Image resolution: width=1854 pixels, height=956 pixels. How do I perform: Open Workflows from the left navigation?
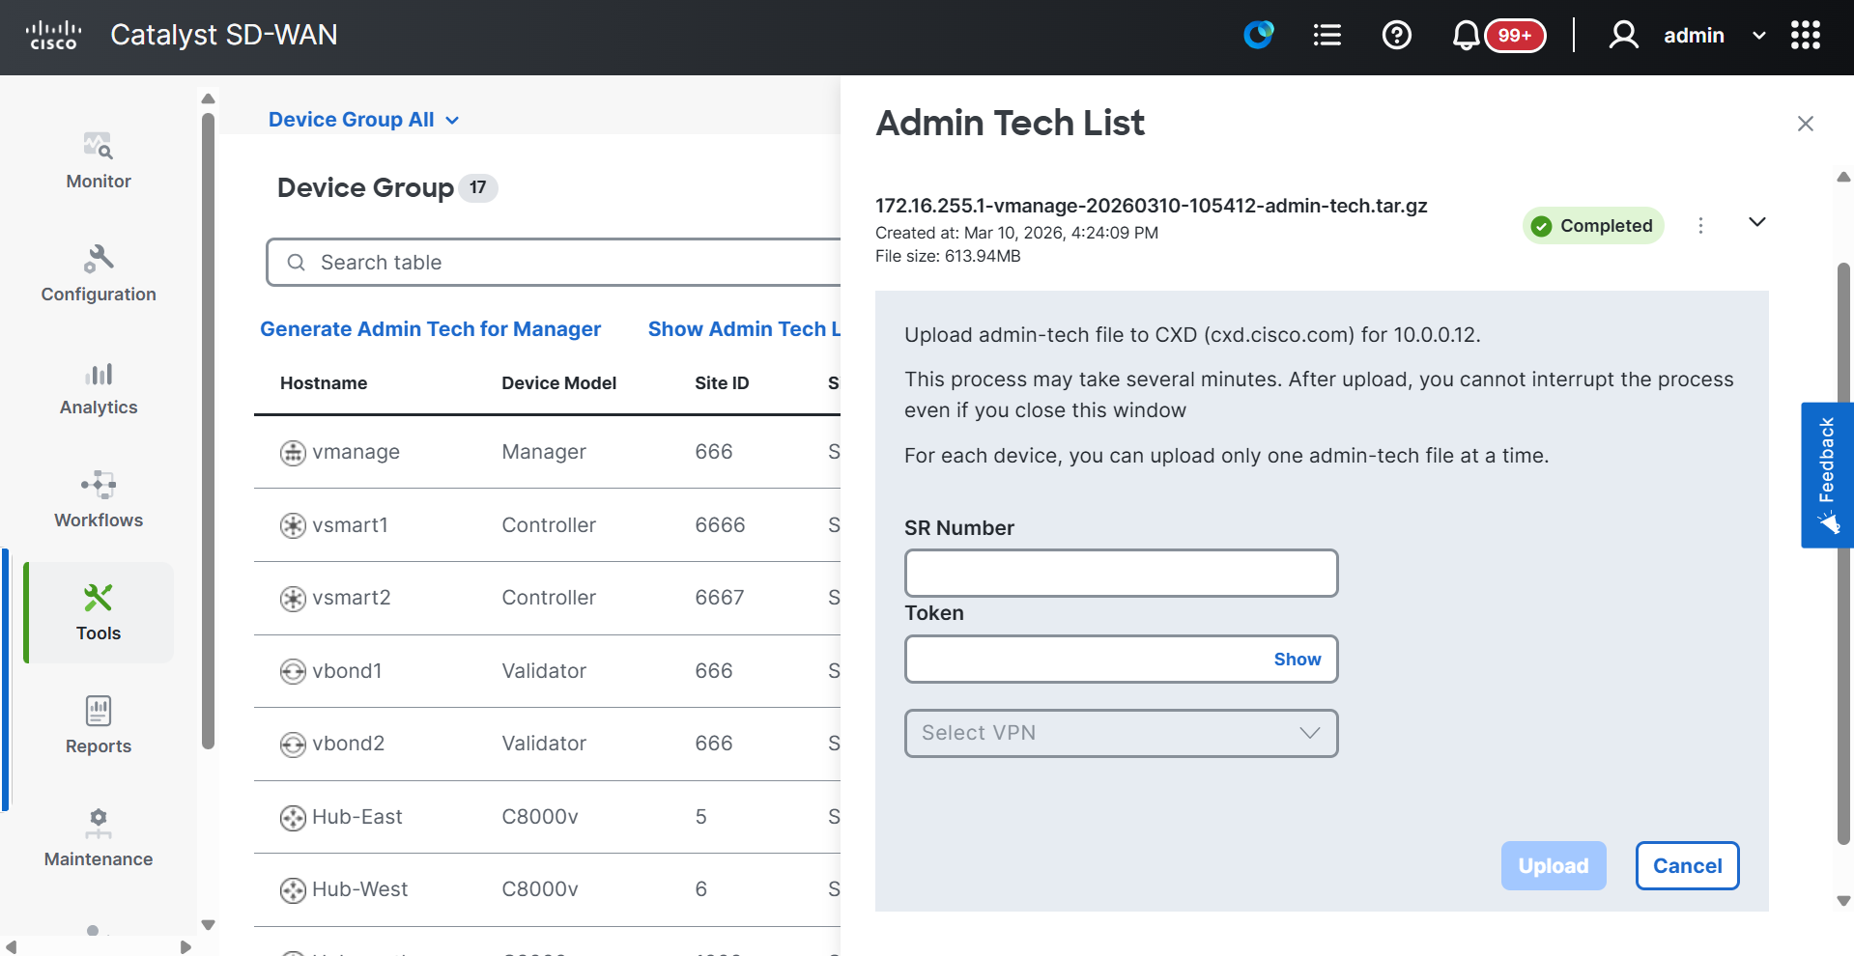[x=98, y=499]
